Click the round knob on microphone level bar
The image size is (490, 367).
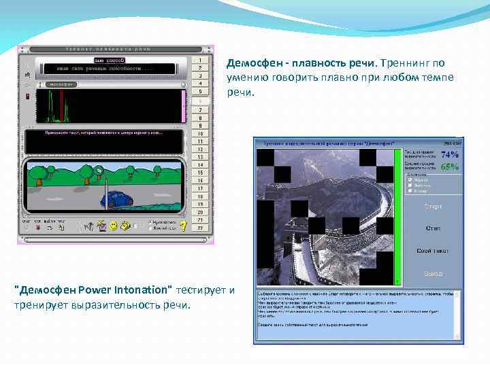tap(184, 85)
